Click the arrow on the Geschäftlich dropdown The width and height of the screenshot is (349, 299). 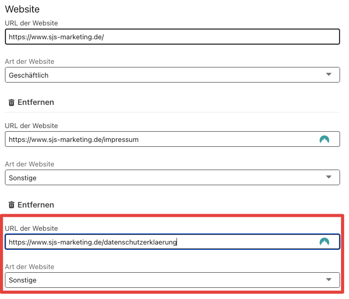point(329,75)
